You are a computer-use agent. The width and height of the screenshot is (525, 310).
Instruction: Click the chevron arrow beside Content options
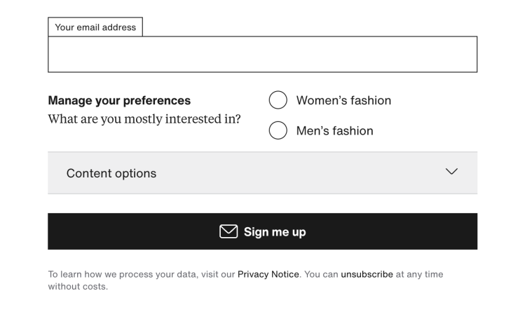[451, 172]
